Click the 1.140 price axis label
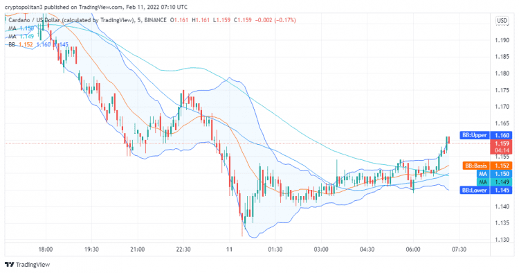Image resolution: width=519 pixels, height=273 pixels. tap(502, 206)
